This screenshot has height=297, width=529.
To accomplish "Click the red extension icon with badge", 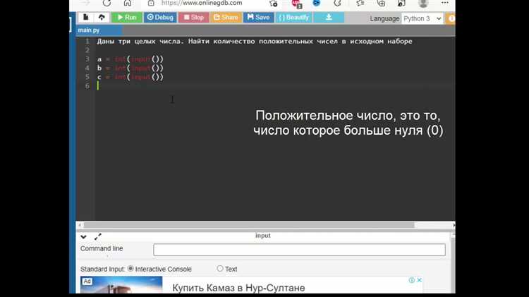I will click(x=296, y=4).
